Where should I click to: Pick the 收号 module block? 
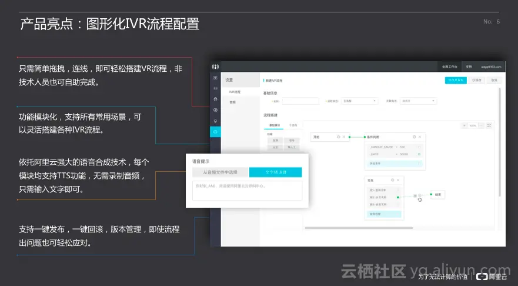292,141
